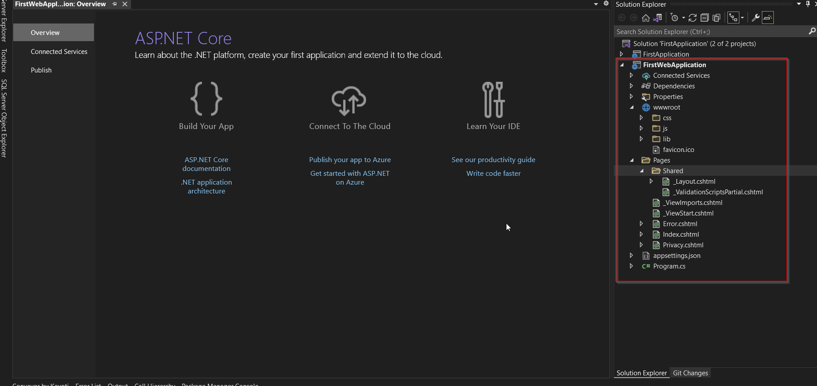Open the Solution Explorer window options dropdown

click(x=799, y=4)
